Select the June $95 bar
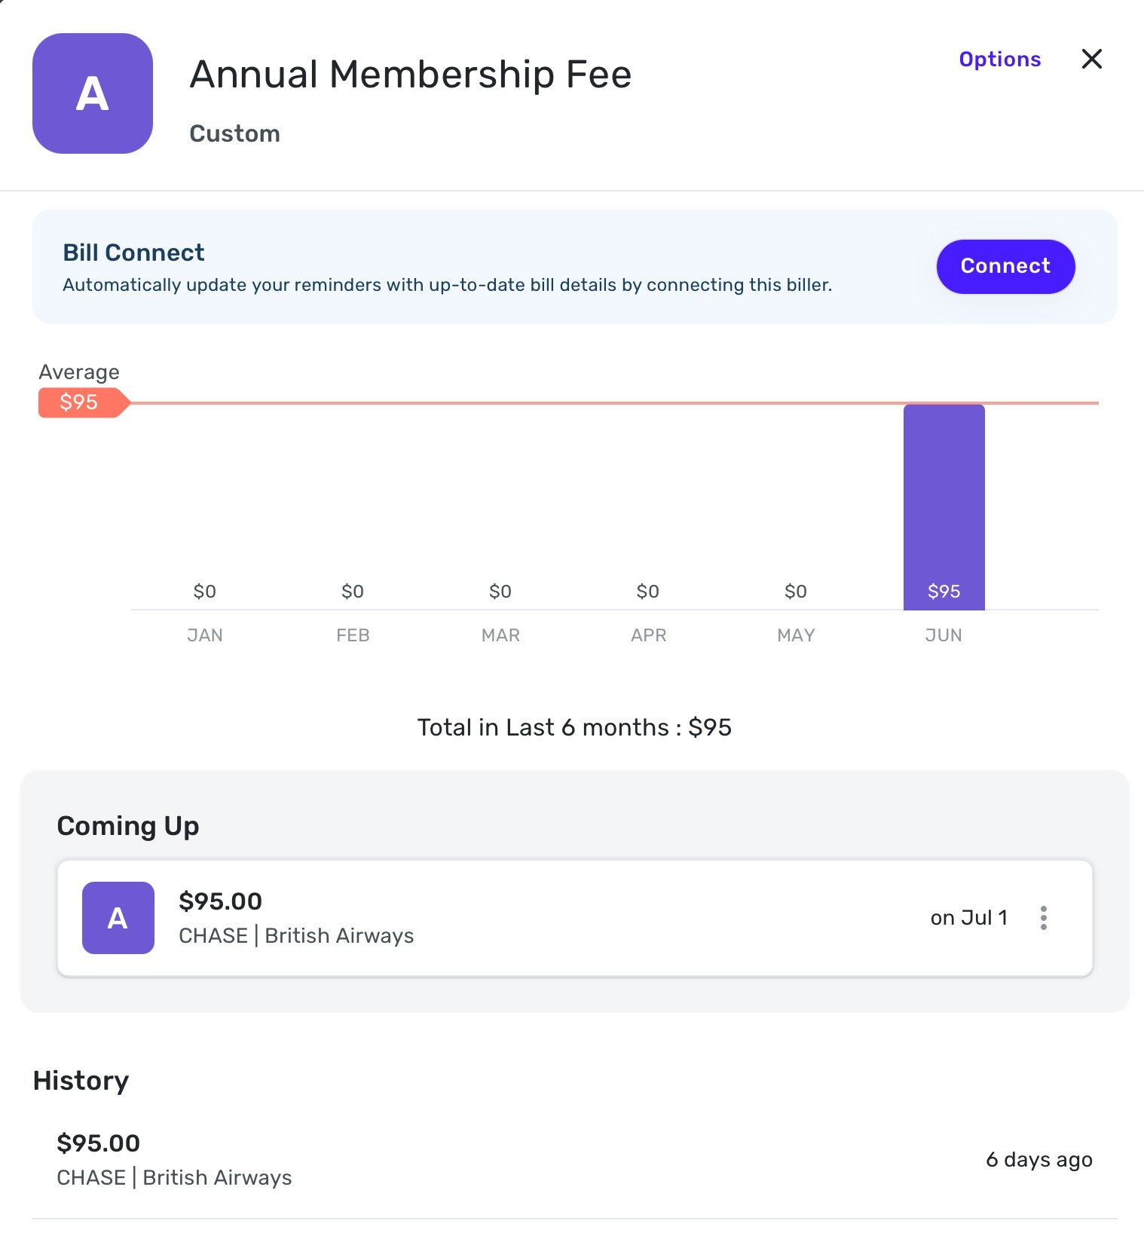1144x1248 pixels. (944, 507)
